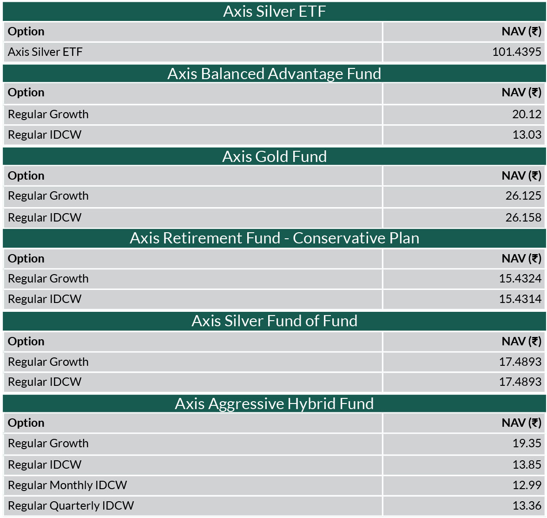Image resolution: width=547 pixels, height=518 pixels.
Task: Click 'Option' heading under Axis Aggressive Hybrid Fund
Action: tap(26, 423)
